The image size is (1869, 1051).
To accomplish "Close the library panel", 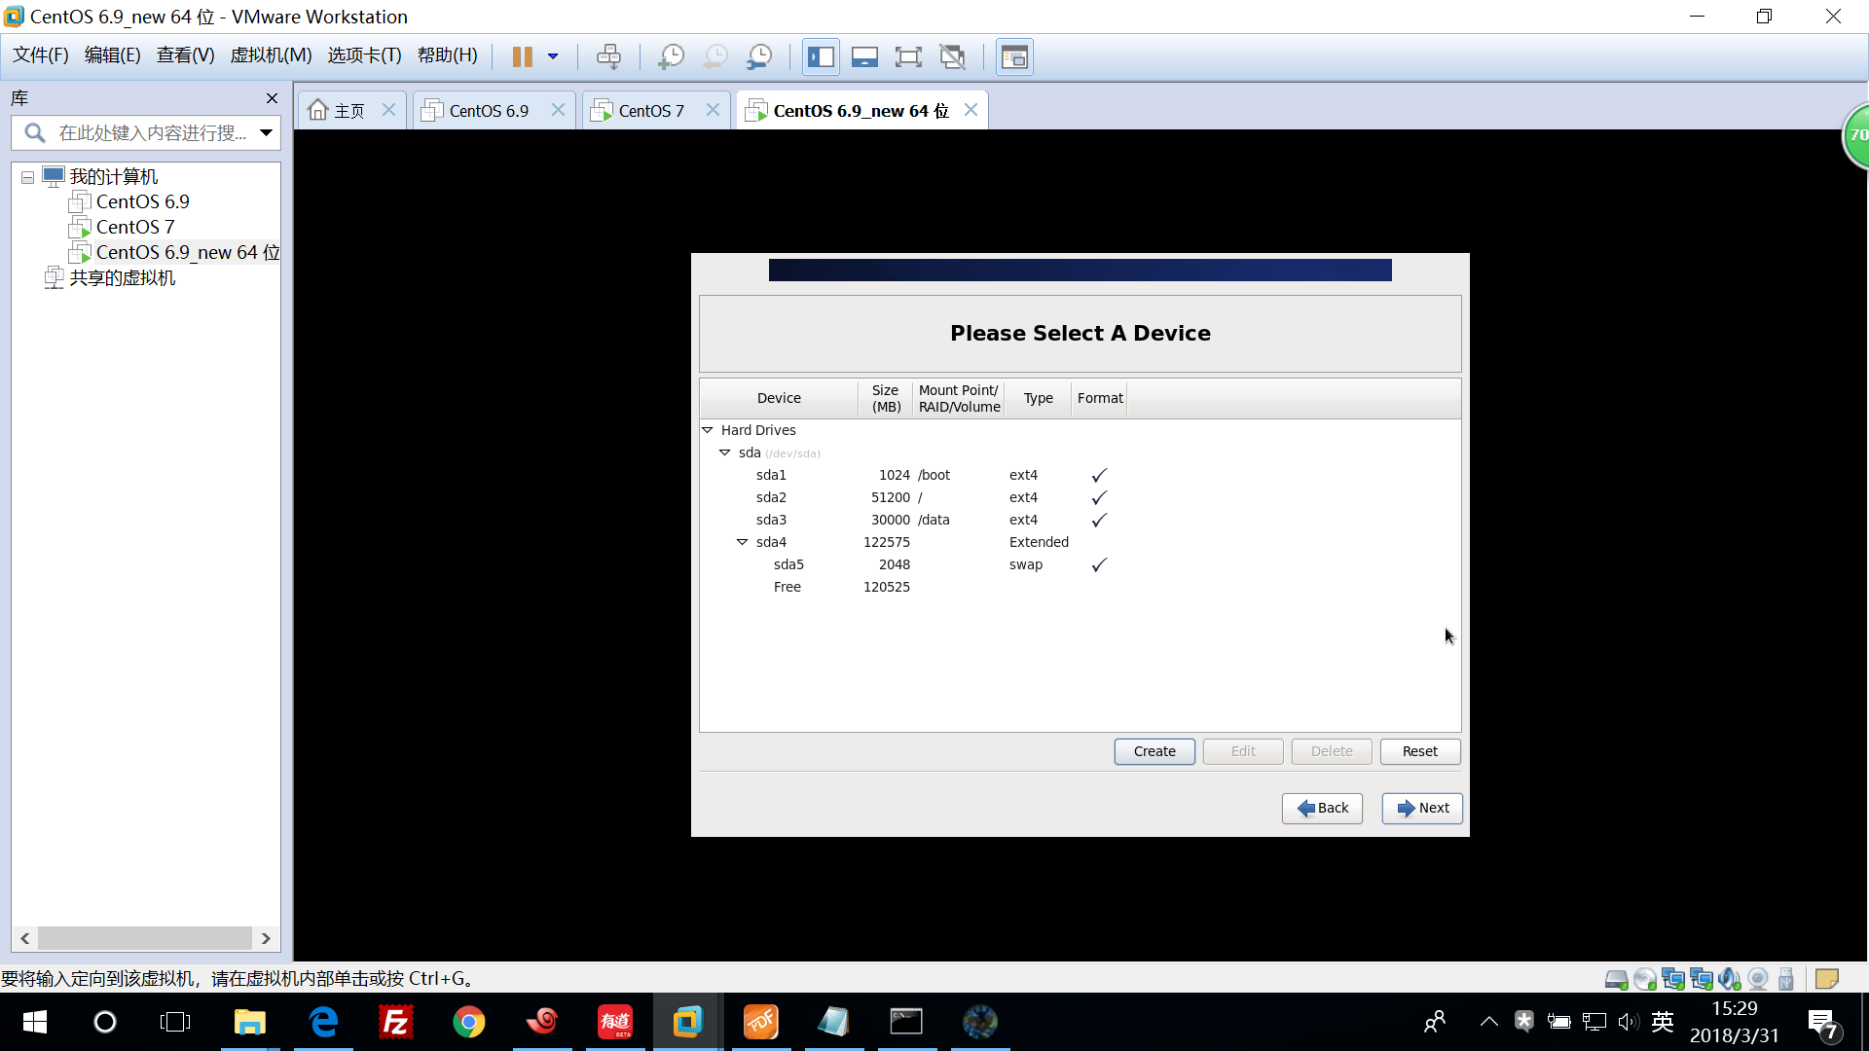I will [272, 98].
